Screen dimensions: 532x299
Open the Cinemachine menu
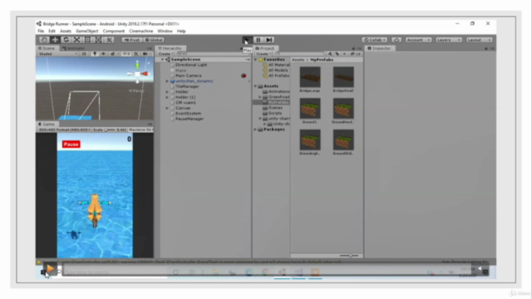coord(140,32)
